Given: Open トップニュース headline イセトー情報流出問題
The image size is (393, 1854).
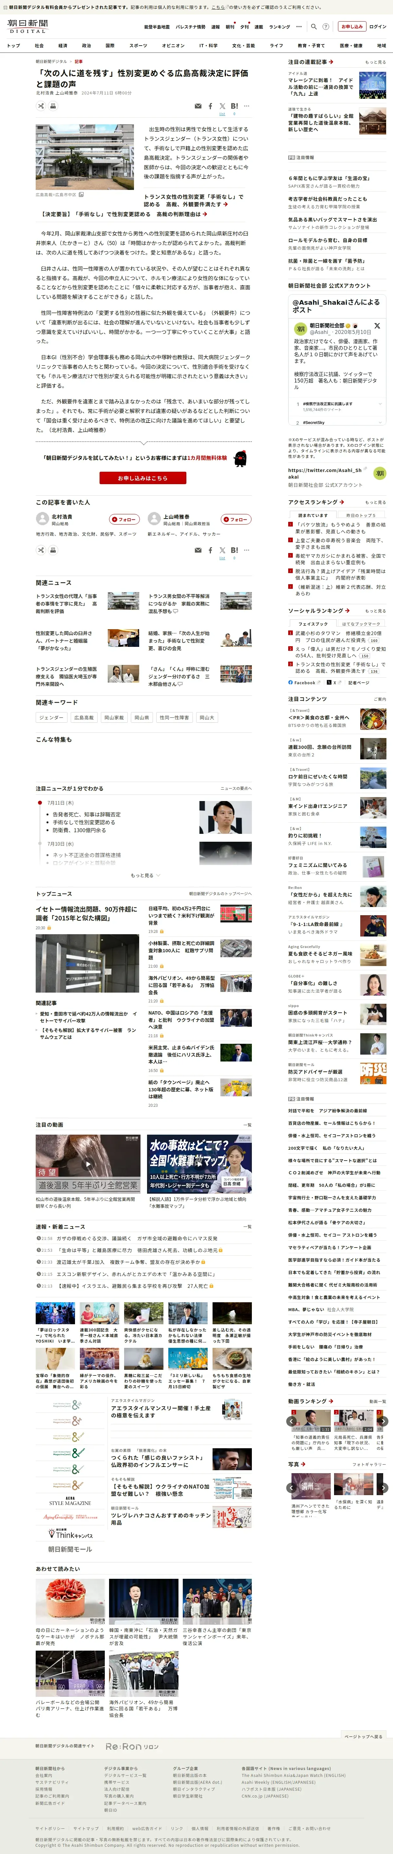Looking at the screenshot, I should tap(87, 913).
